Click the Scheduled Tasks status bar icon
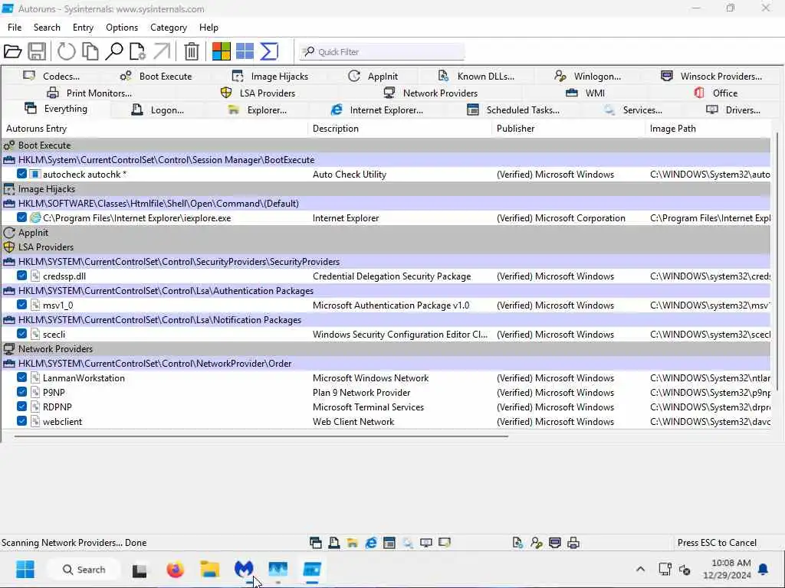This screenshot has width=785, height=588. pos(389,543)
